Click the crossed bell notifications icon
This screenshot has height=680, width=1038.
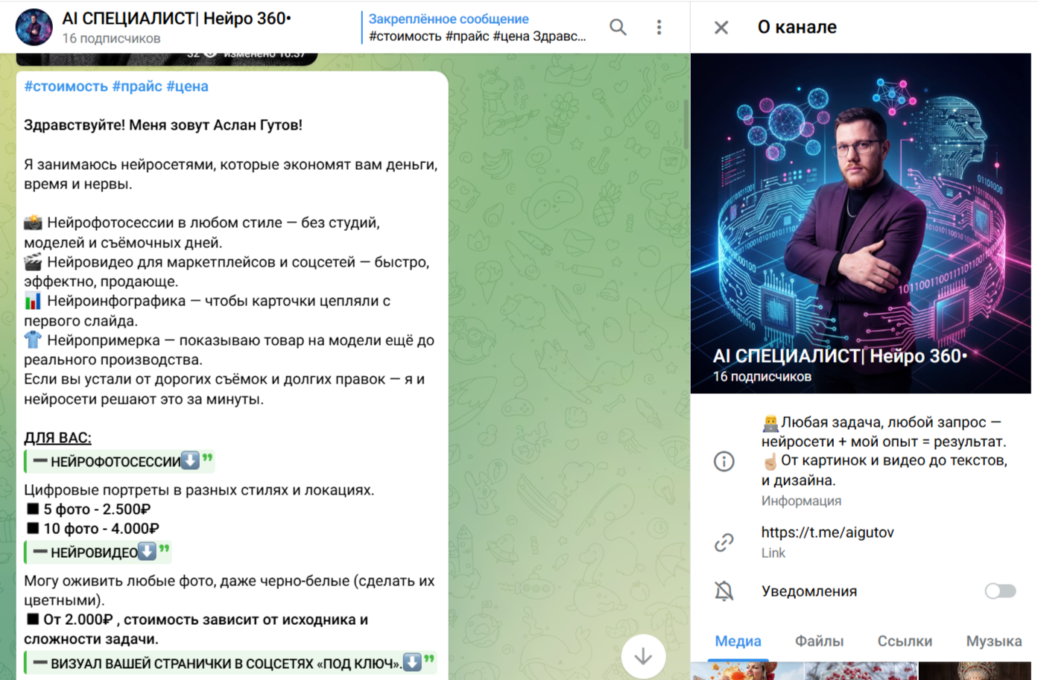724,591
